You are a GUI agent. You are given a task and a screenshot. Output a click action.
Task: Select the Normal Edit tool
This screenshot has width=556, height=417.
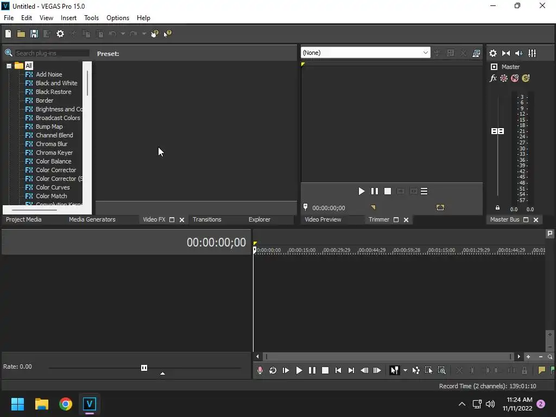pos(394,370)
